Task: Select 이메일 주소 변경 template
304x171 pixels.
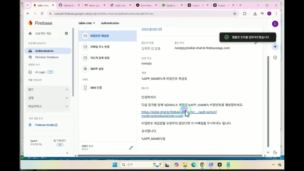Action: tap(108, 47)
